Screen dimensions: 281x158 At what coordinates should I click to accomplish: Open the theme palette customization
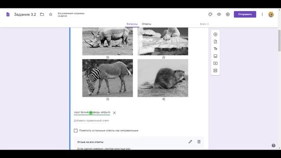tap(210, 14)
